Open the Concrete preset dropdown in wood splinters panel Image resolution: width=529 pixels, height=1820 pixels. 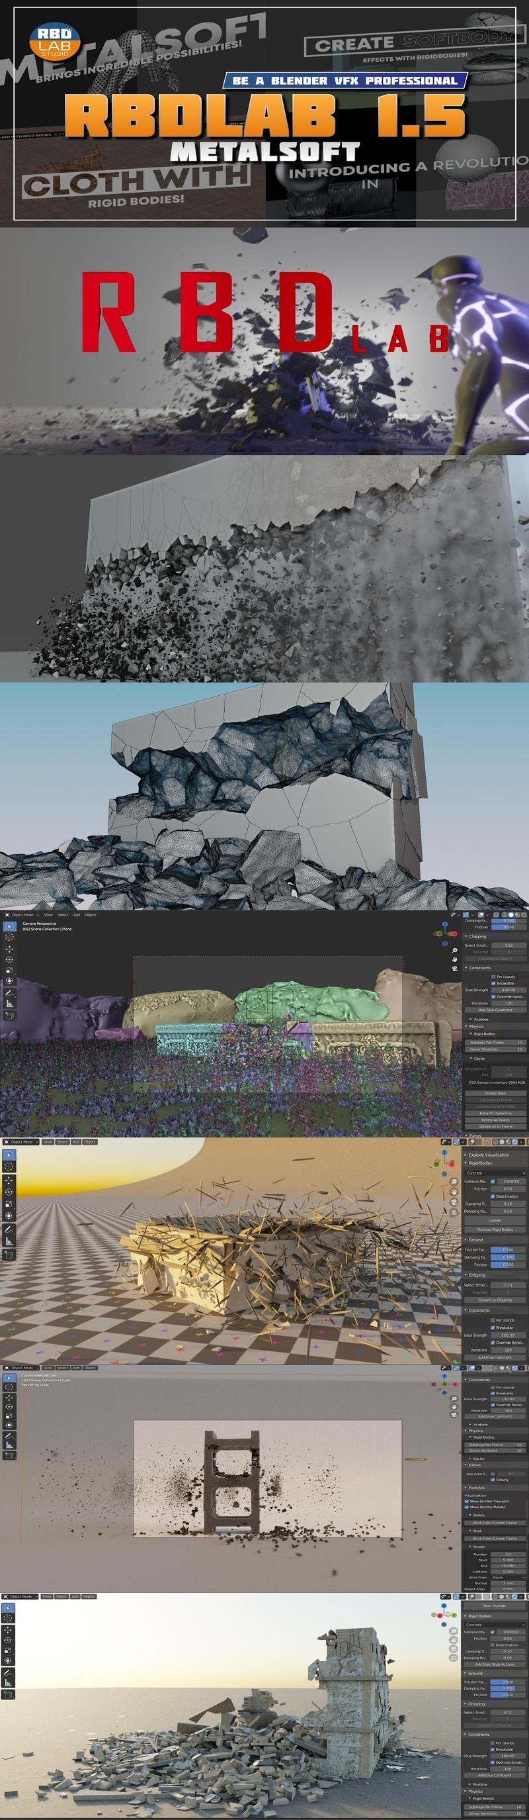495,1173
